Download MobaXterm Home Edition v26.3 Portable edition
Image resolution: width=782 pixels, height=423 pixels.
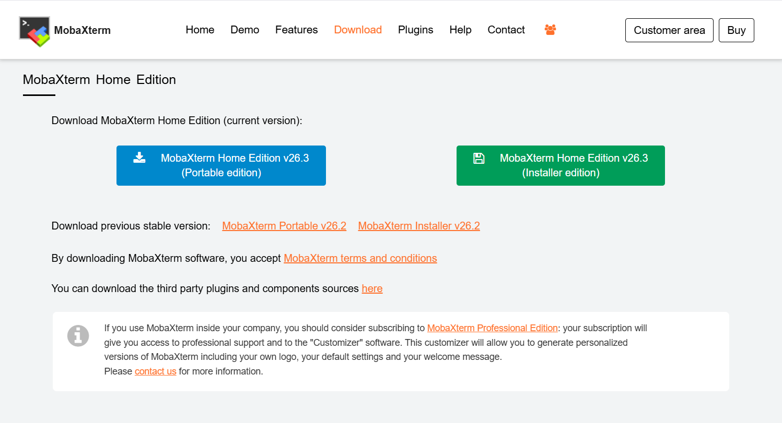(x=221, y=165)
